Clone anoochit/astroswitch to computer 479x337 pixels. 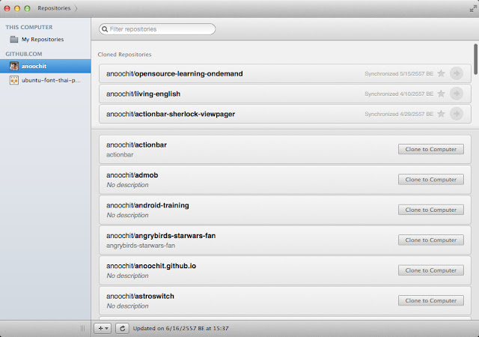click(x=431, y=300)
